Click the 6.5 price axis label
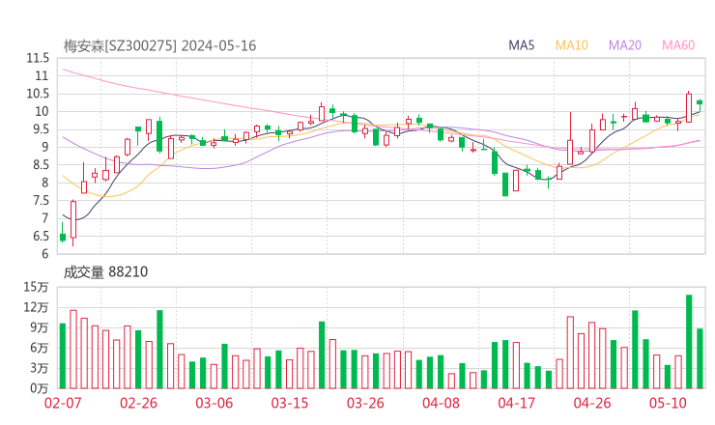 point(41,236)
